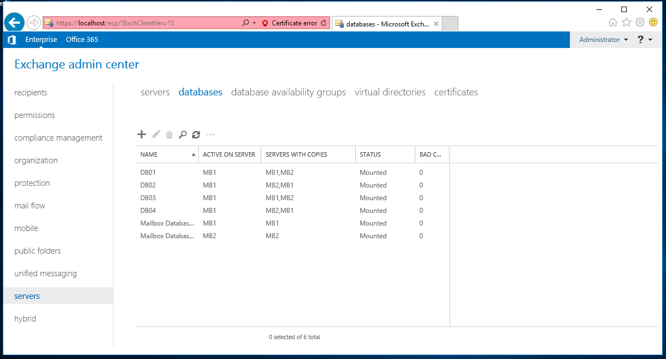Select servers in the left sidebar
Image resolution: width=666 pixels, height=359 pixels.
(58, 296)
